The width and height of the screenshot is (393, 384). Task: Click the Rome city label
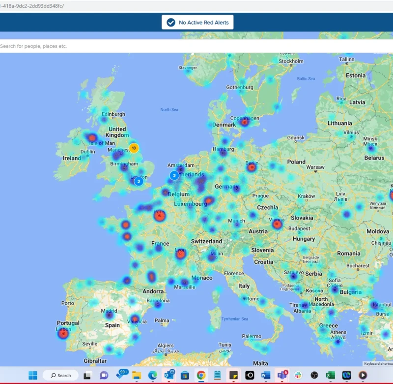253,299
